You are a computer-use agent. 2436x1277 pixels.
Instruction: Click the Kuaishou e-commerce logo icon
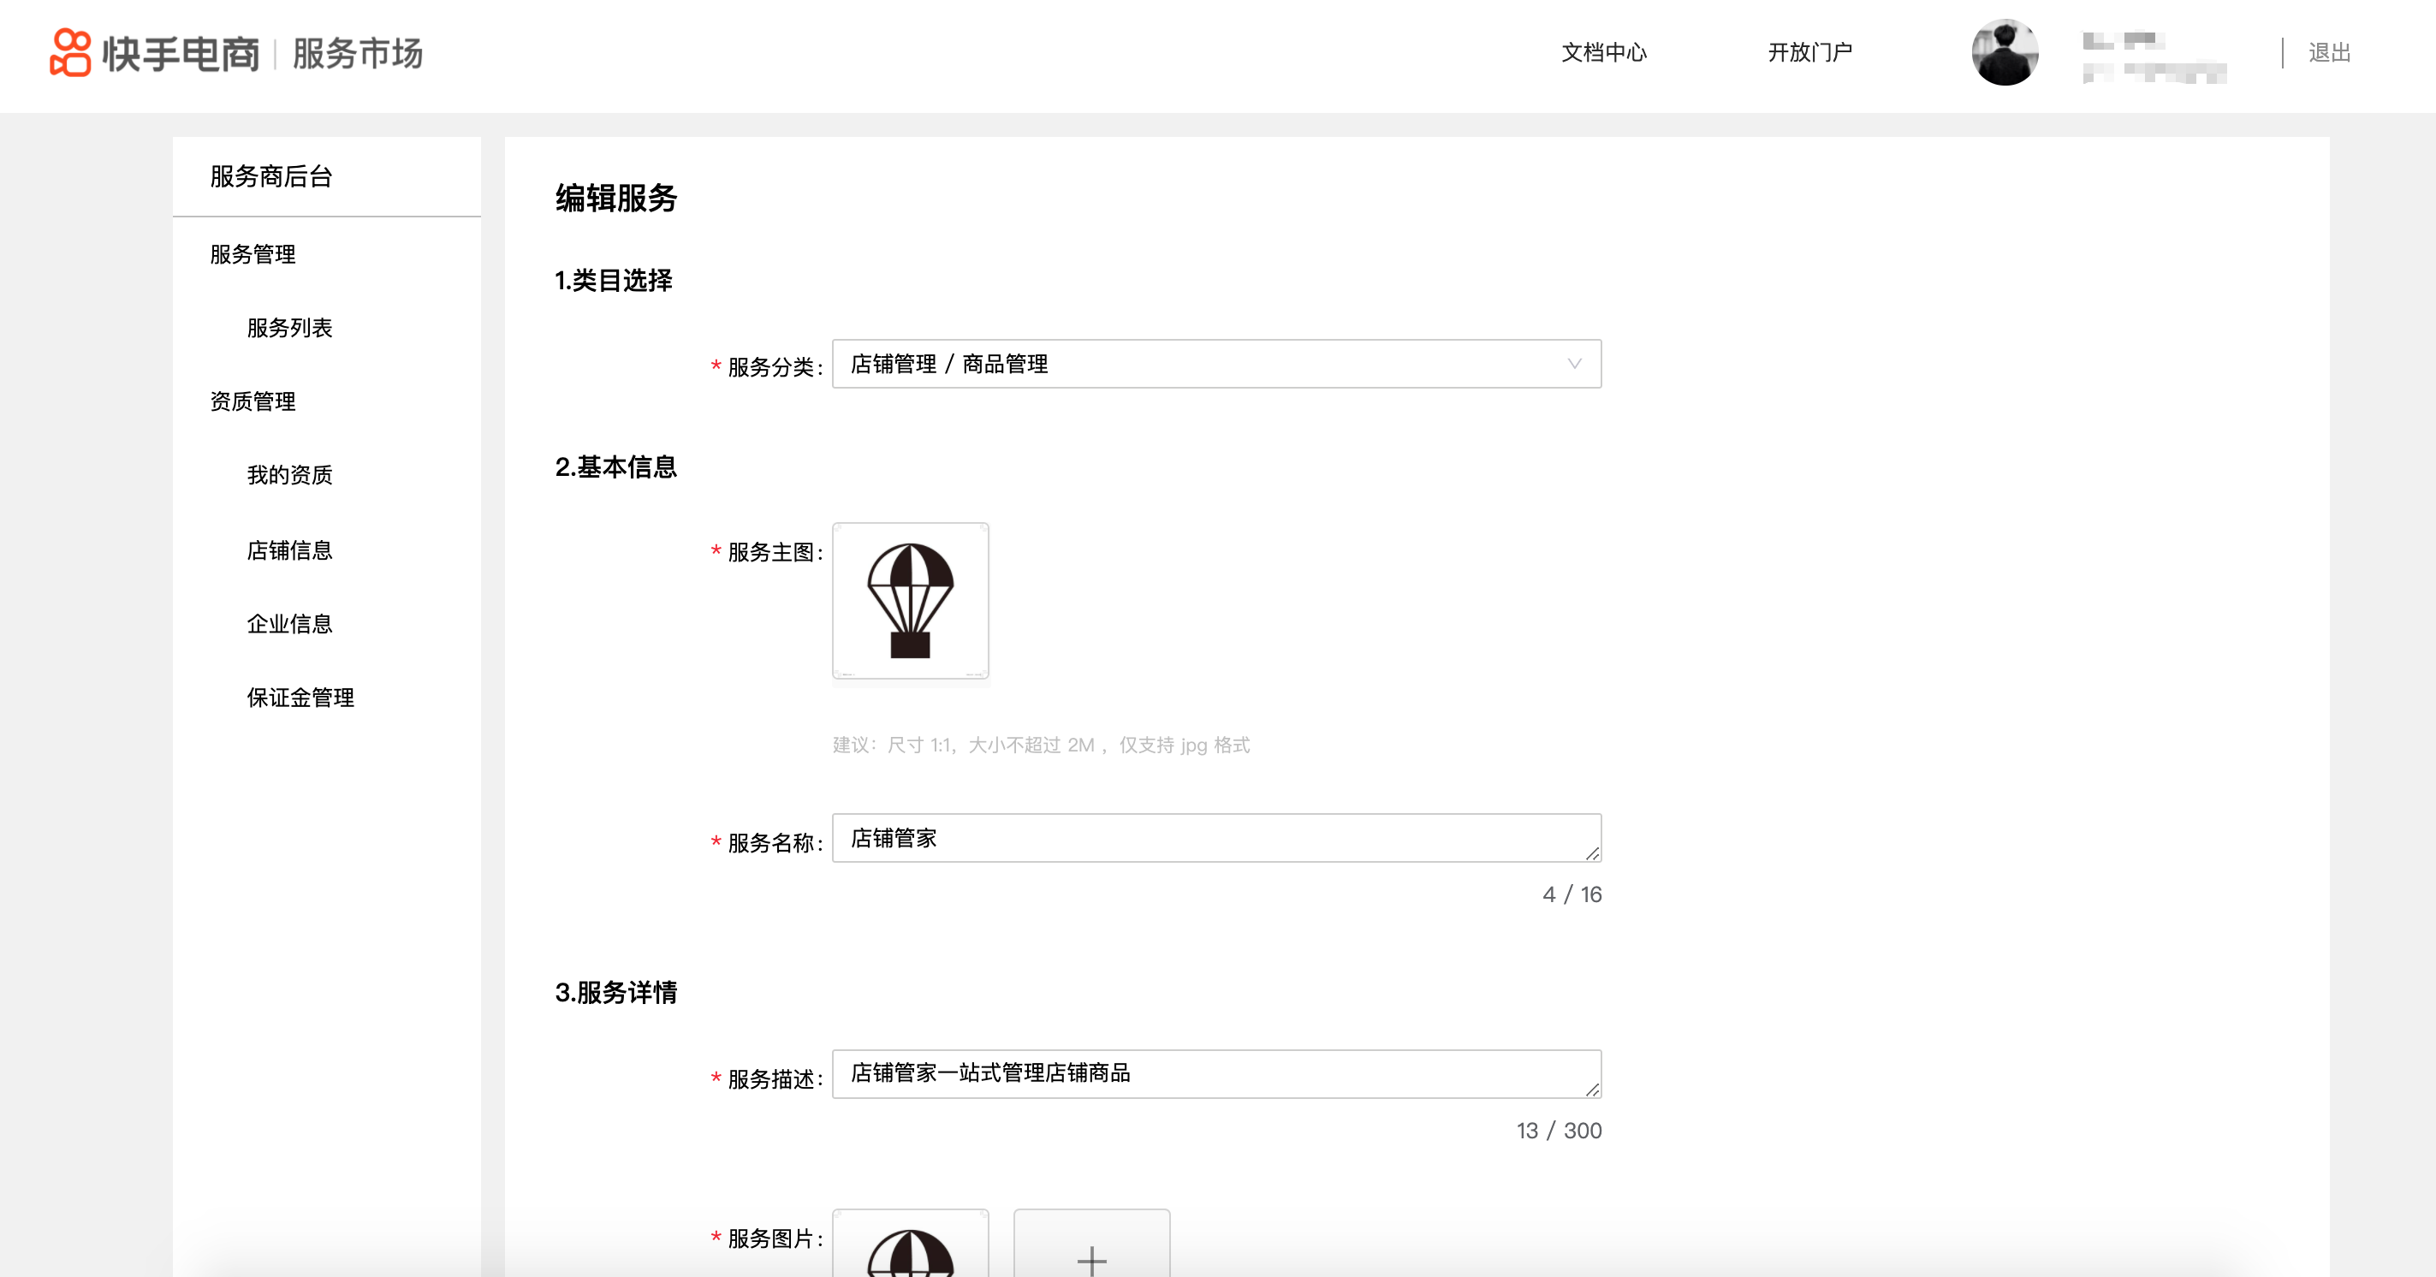[x=70, y=52]
